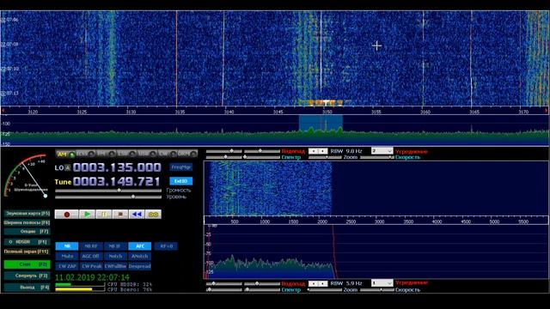The height and width of the screenshot is (309, 550).
Task: Click lower RBW right stepper arrow
Action: 323,283
